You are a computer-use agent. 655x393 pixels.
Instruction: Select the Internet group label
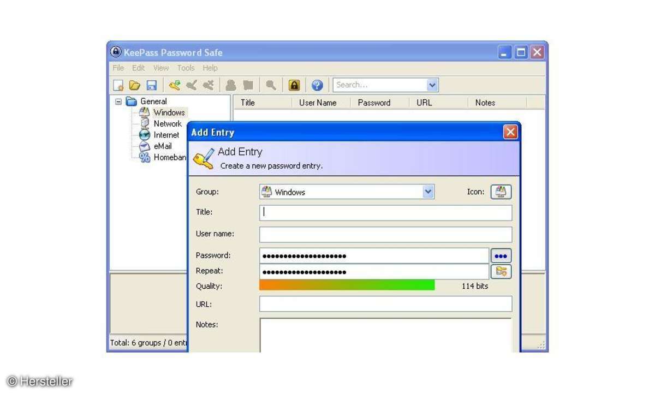pyautogui.click(x=166, y=135)
